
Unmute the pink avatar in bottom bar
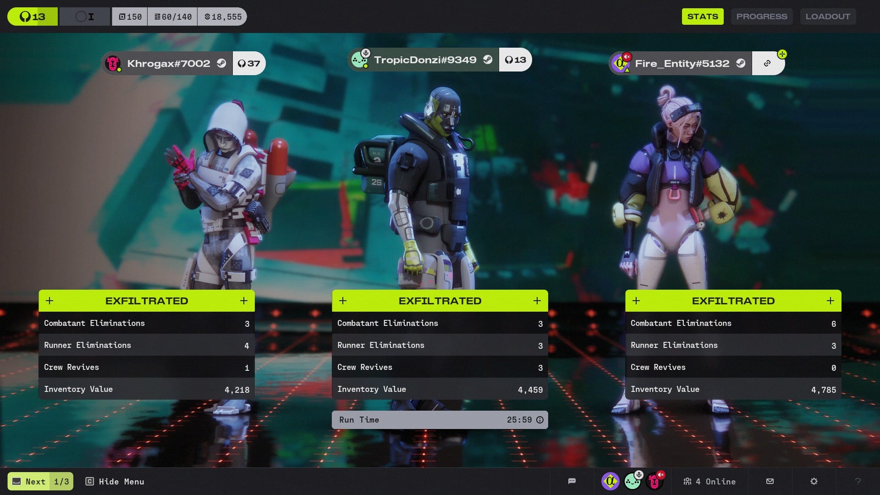click(x=661, y=475)
